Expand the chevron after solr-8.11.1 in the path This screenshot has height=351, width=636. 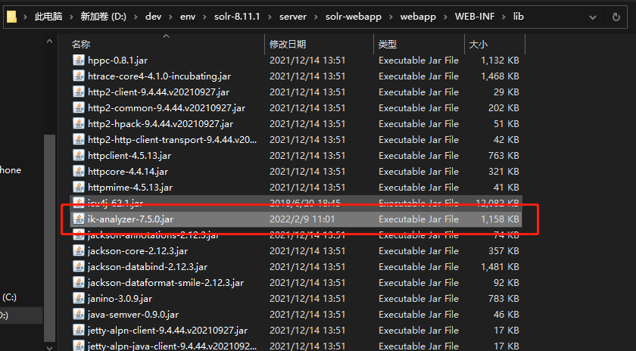(270, 17)
